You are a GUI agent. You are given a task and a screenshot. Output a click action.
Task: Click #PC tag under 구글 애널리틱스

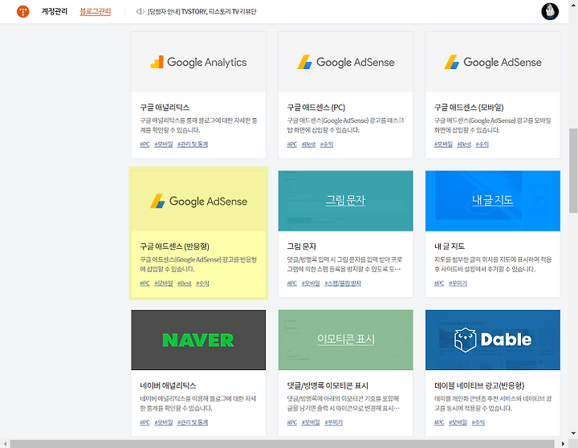144,145
